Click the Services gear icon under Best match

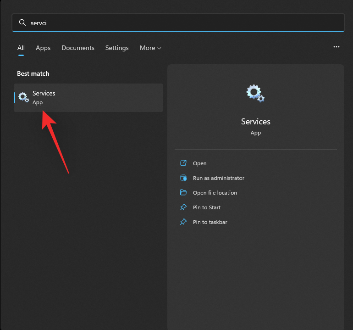[x=23, y=97]
